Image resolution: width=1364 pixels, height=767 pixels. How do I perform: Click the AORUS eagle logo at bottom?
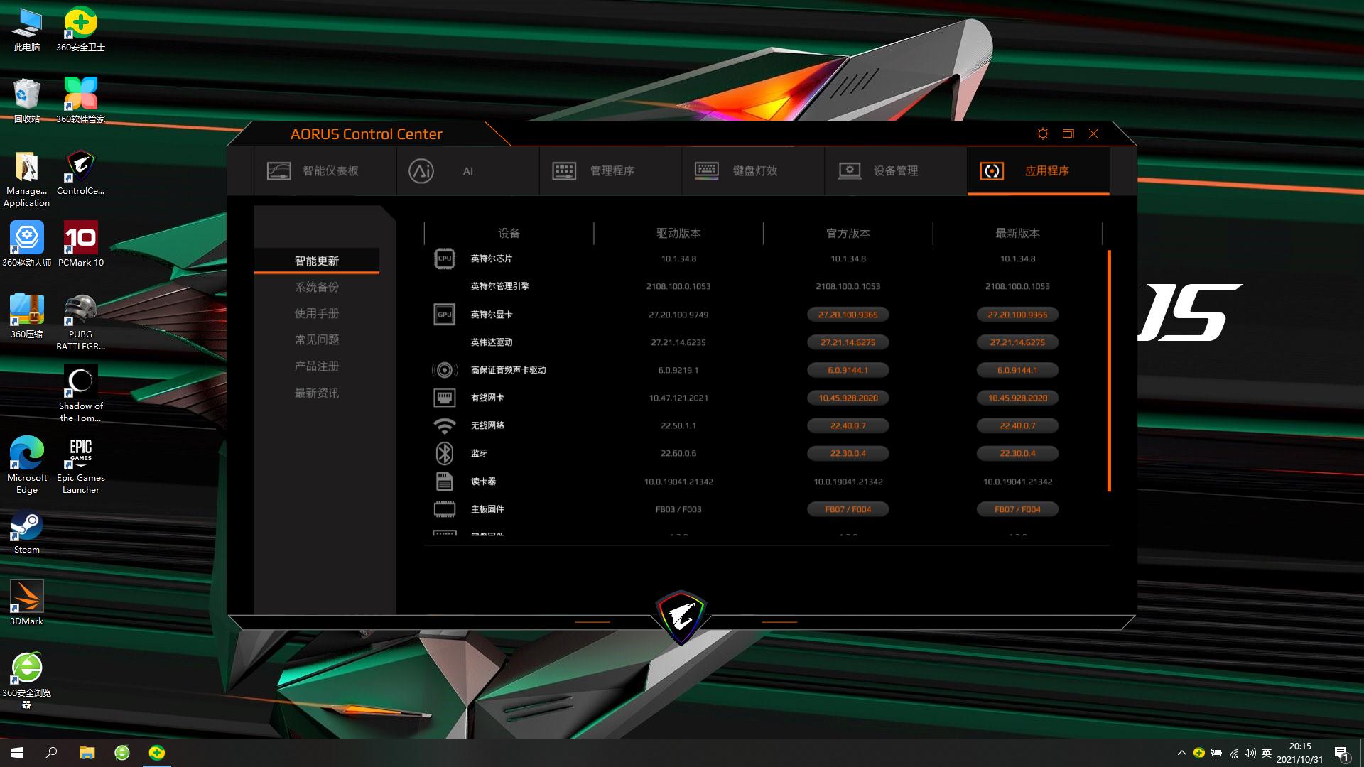pyautogui.click(x=681, y=615)
